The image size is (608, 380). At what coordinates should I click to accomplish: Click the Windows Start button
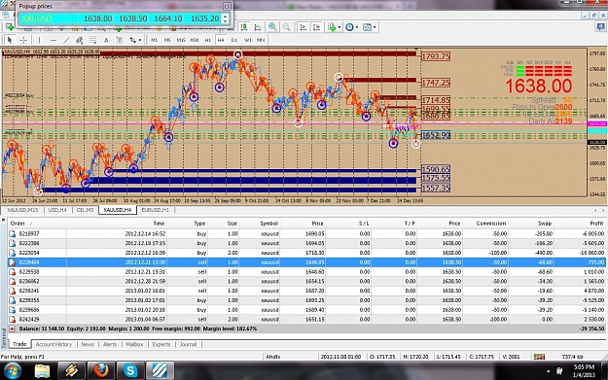click(12, 370)
